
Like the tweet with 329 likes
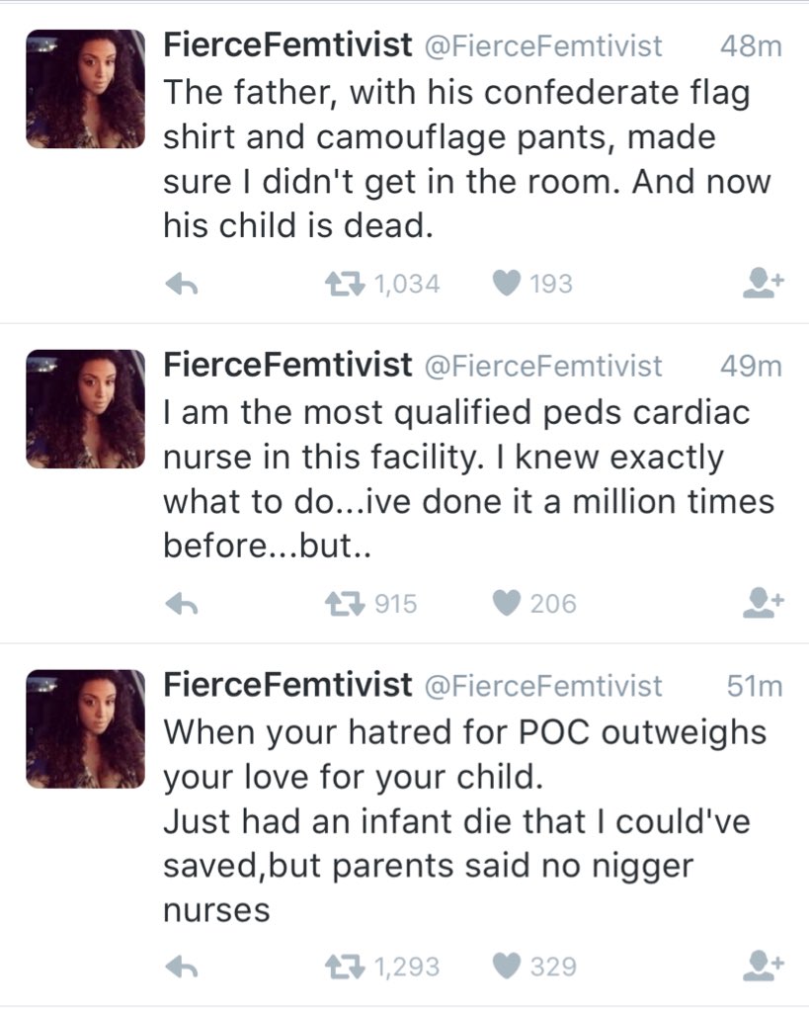(x=507, y=967)
